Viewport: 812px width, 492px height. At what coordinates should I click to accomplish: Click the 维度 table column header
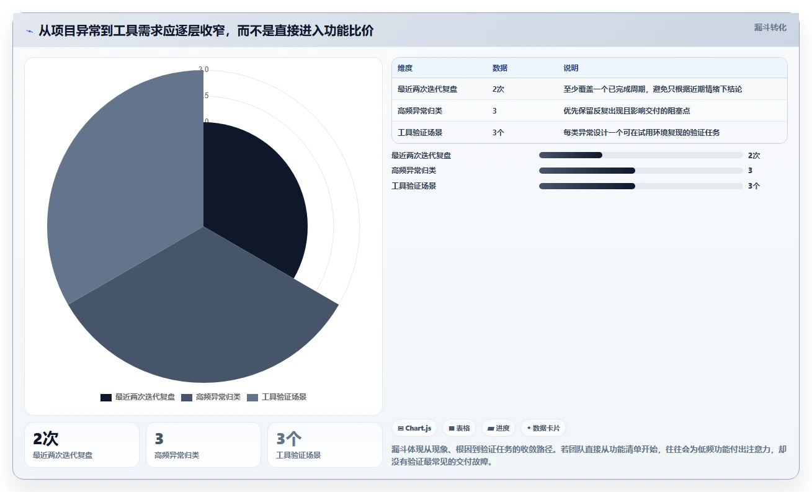pyautogui.click(x=405, y=68)
